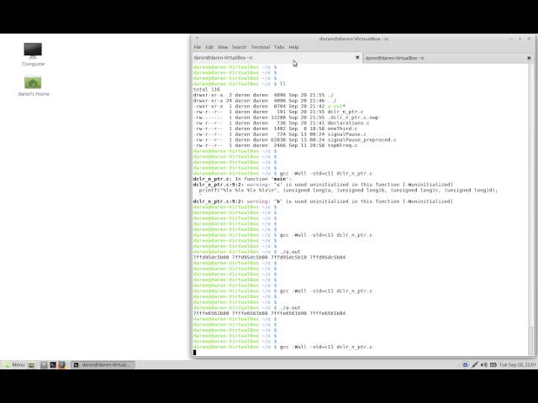Click the terminal cursor at bottom line

pyautogui.click(x=194, y=353)
